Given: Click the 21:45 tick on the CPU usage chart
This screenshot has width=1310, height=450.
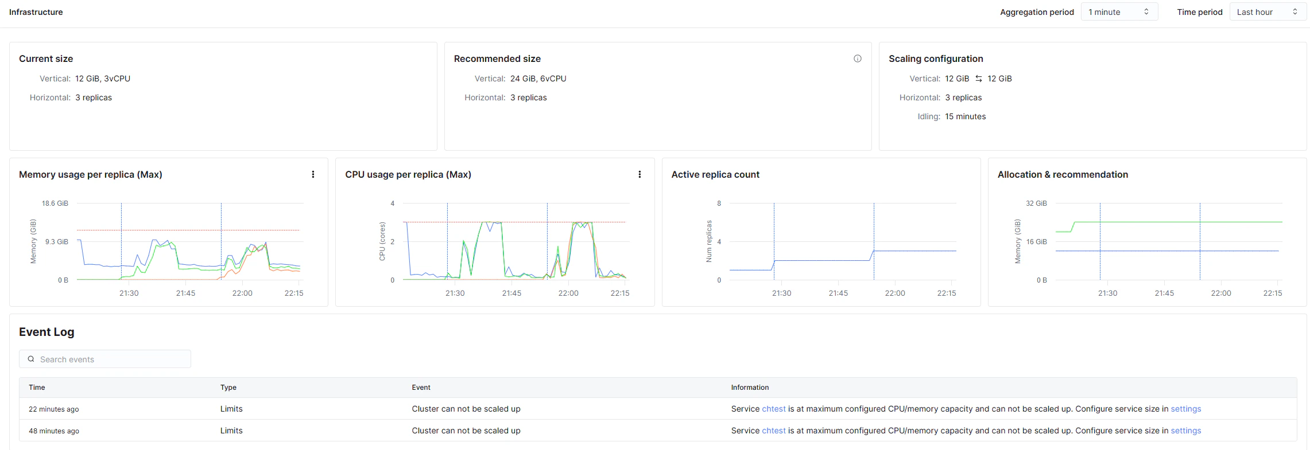Looking at the screenshot, I should (511, 293).
